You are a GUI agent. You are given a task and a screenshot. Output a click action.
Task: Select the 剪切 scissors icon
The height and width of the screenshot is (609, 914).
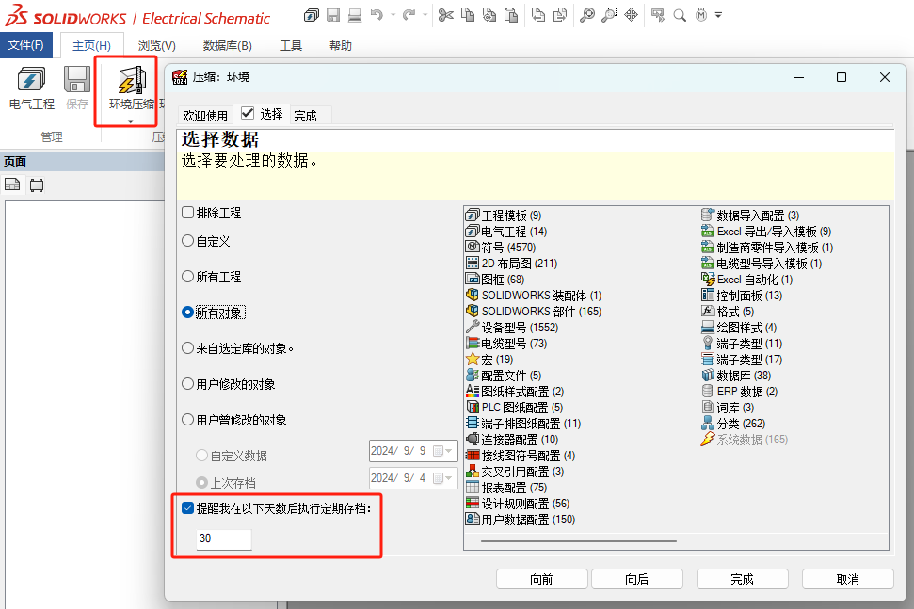pyautogui.click(x=446, y=15)
